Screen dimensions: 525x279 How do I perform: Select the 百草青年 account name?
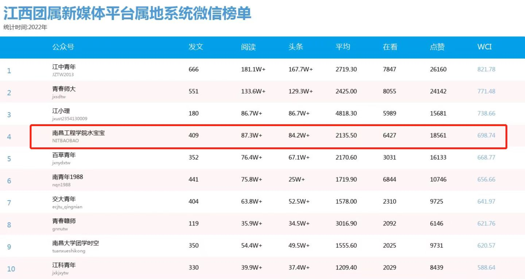64,155
